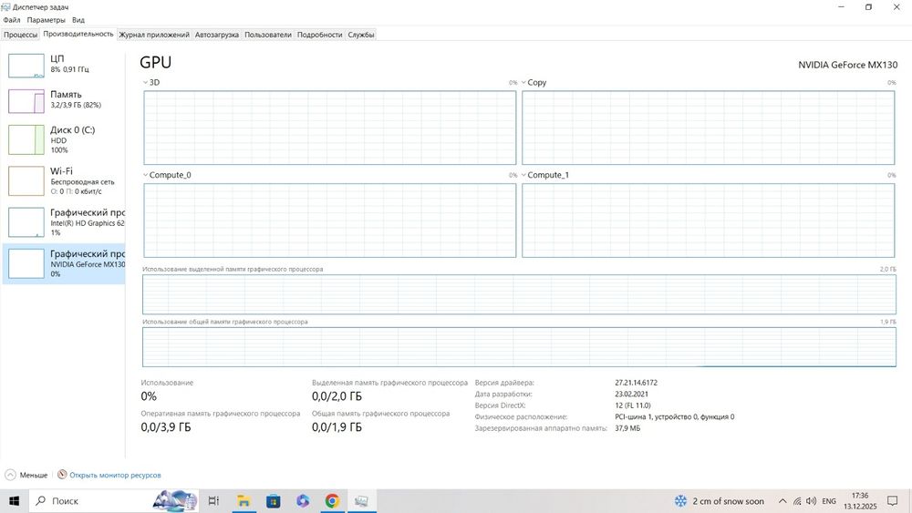Click the 0,0/2,0 ГБ dedicated memory value

pos(337,396)
